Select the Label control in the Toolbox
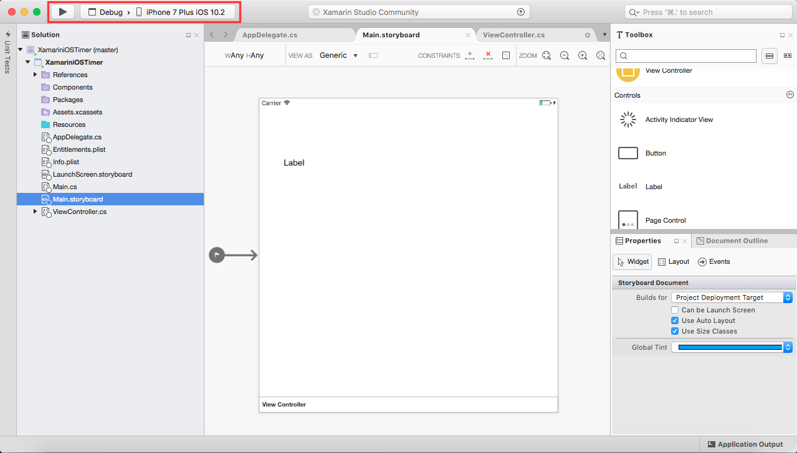 (653, 187)
